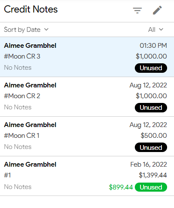This screenshot has height=208, width=174.
Task: Open the All status filter dropdown
Action: pyautogui.click(x=155, y=30)
